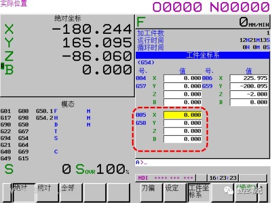271x203 pixels.
Task: Click the (操作) operation softkey
Action: coord(246,192)
